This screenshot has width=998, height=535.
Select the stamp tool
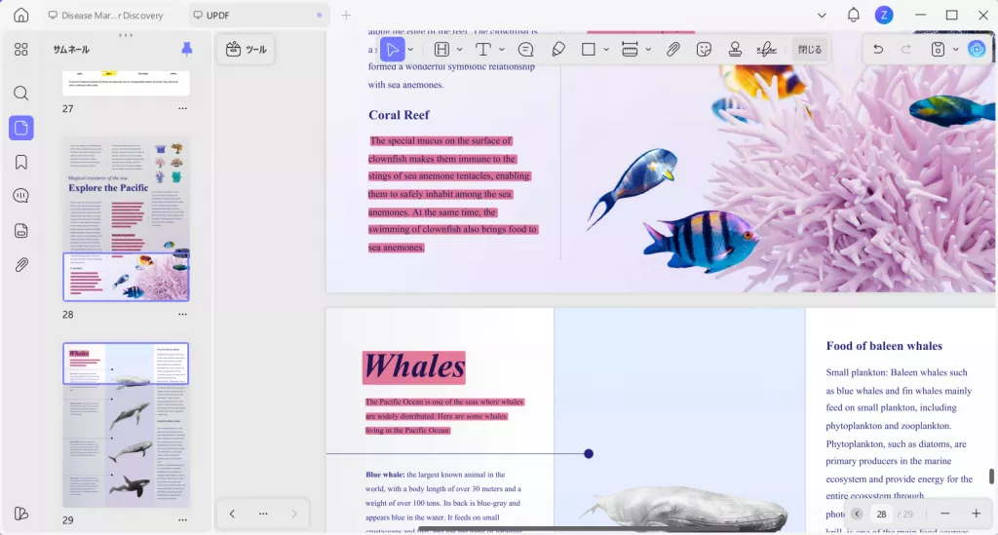(735, 49)
